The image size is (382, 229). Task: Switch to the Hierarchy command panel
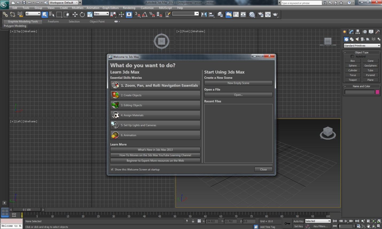358,32
